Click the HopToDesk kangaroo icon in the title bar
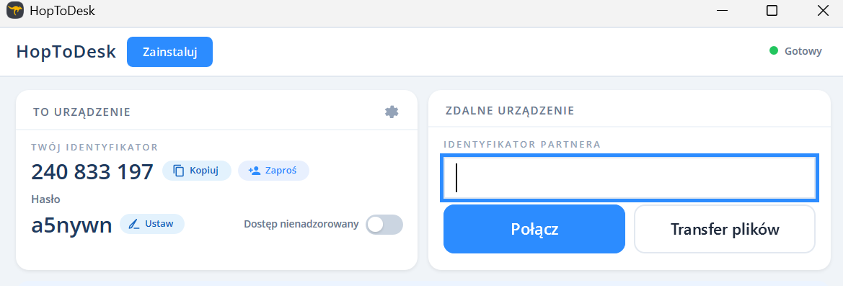The width and height of the screenshot is (843, 288). tap(14, 11)
